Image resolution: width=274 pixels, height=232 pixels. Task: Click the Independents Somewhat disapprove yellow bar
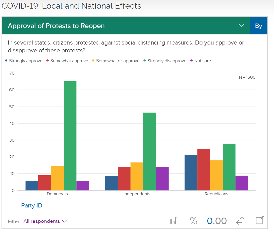137,176
